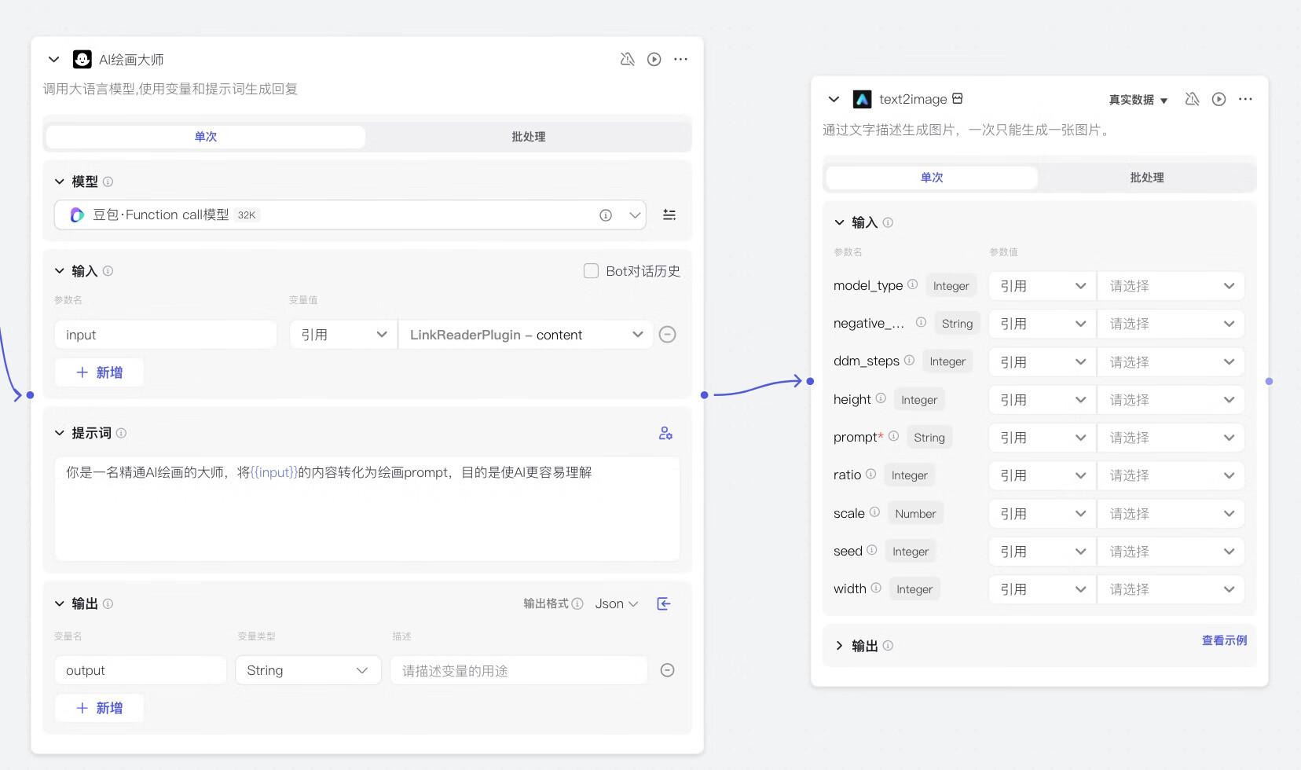Open 请选择 value dropdown for prompt

(x=1171, y=438)
